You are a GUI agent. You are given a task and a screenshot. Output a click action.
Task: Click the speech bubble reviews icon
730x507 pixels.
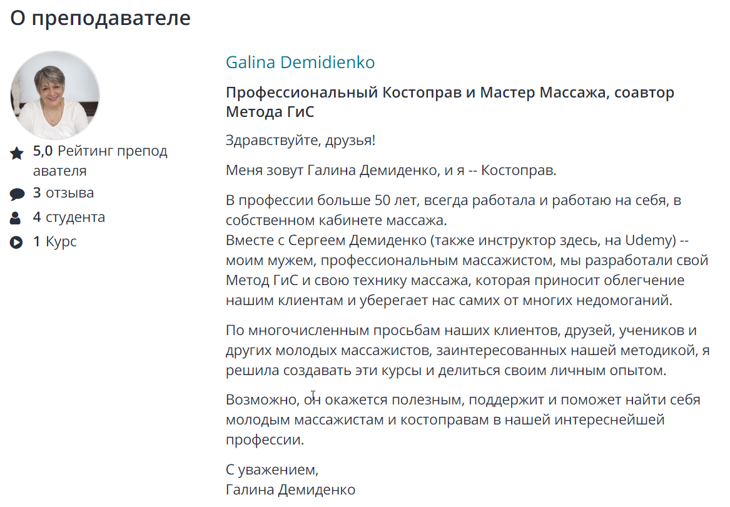point(17,194)
